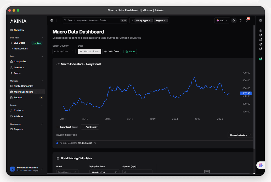
Task: Click the Companies building icon
Action: point(12,61)
